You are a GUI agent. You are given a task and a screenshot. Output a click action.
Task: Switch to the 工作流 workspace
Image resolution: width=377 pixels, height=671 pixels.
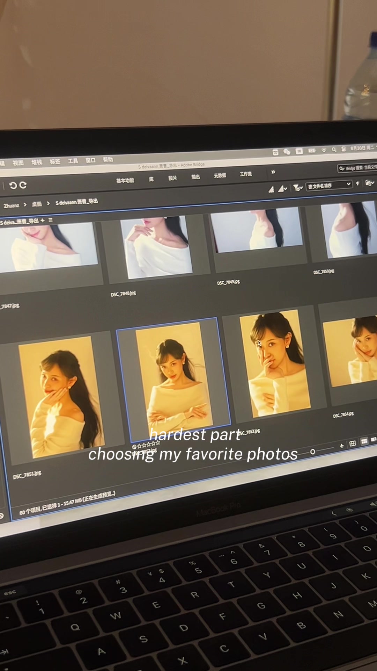coord(246,174)
